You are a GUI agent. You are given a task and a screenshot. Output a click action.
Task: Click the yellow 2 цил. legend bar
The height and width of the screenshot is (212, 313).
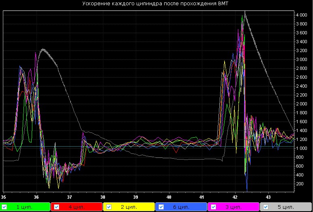(x=129, y=207)
